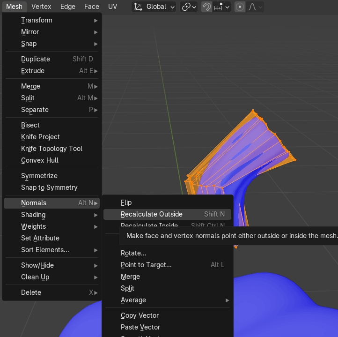The image size is (338, 337).
Task: Toggle the snap magnet icon
Action: pos(206,7)
